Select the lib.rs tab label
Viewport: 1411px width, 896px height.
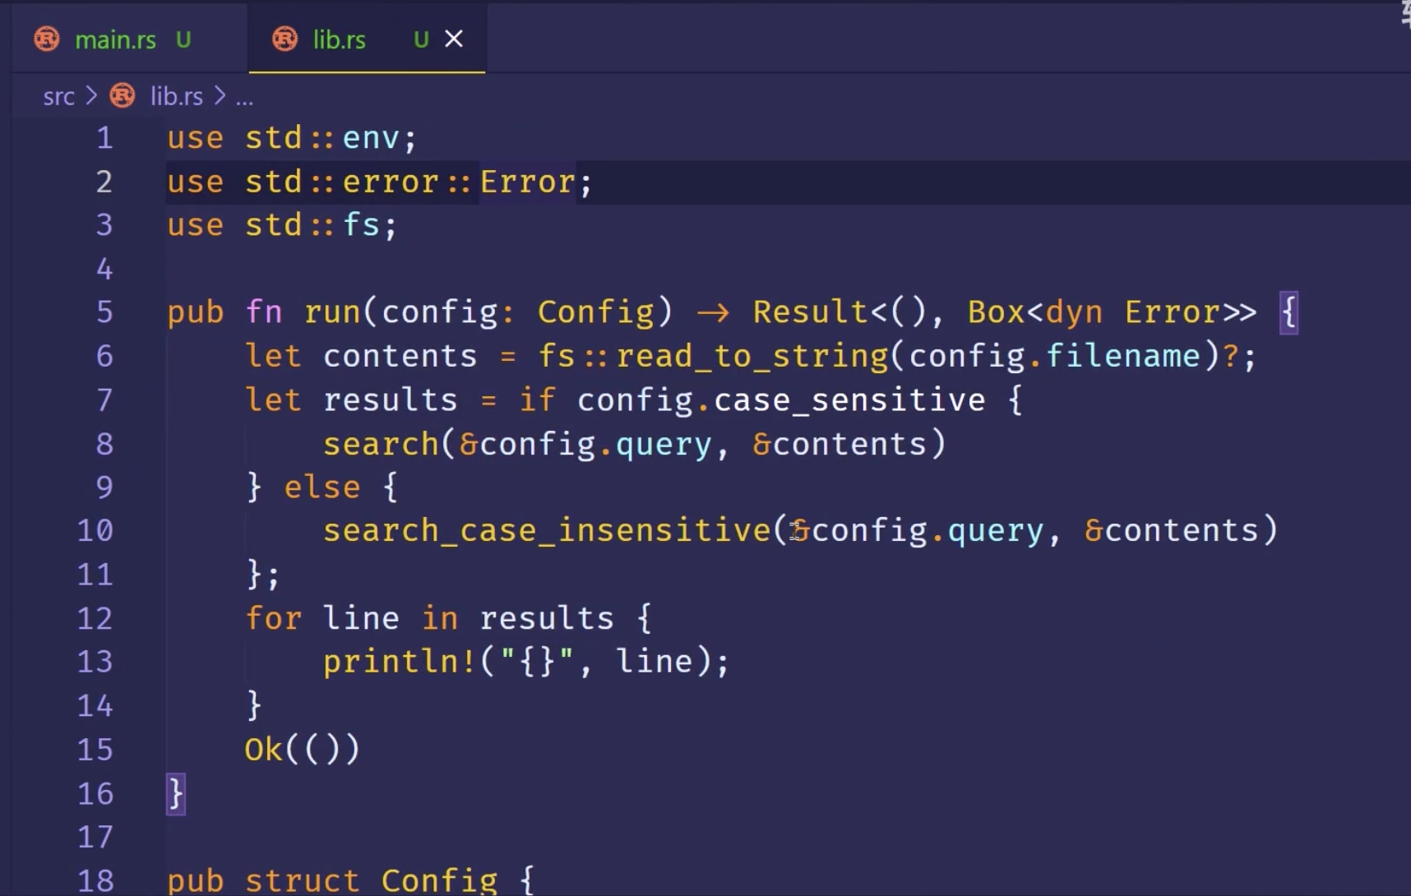(x=339, y=39)
